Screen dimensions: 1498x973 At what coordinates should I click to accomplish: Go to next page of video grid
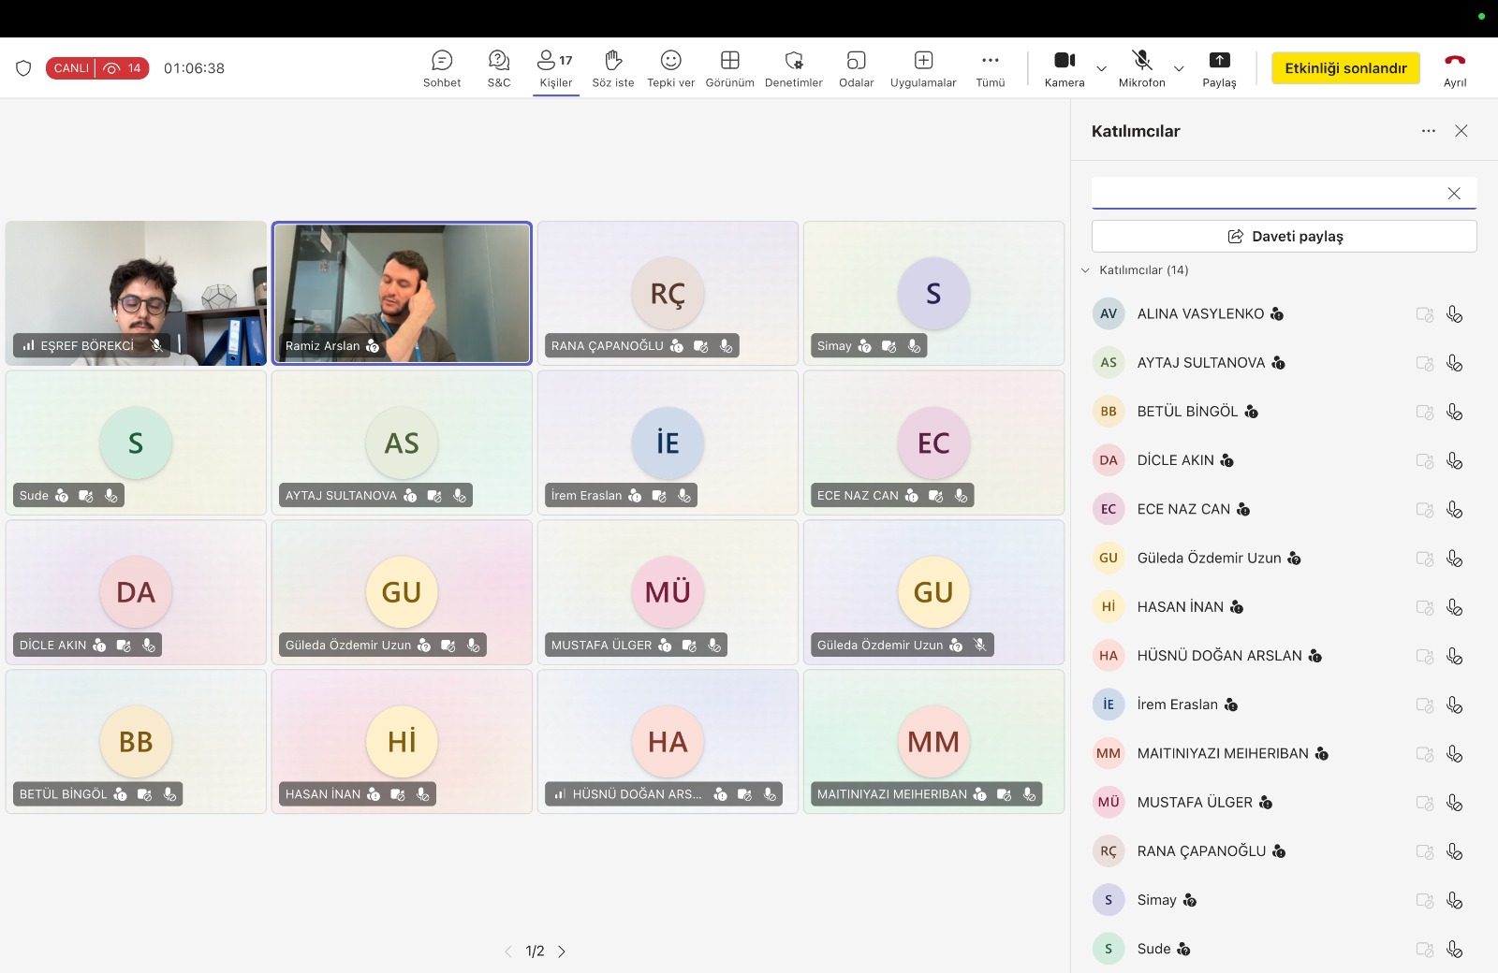pyautogui.click(x=562, y=951)
